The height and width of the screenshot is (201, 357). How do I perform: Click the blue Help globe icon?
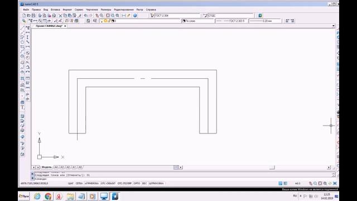pos(135,16)
